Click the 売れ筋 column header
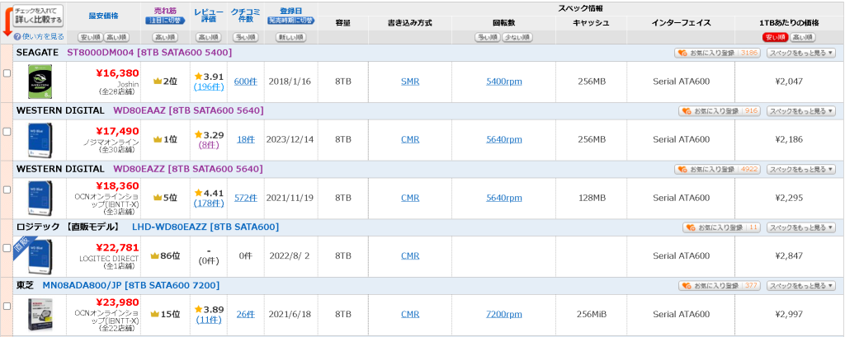This screenshot has height=337, width=845. [165, 10]
